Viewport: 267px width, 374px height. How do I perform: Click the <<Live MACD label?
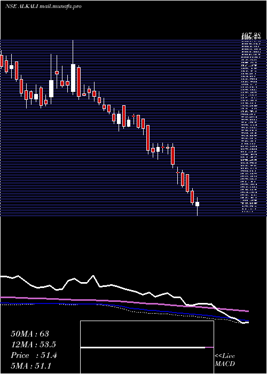point(225,360)
